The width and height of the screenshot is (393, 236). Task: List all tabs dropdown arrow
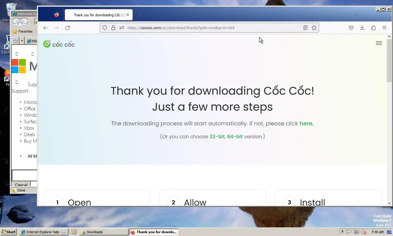tap(357, 15)
